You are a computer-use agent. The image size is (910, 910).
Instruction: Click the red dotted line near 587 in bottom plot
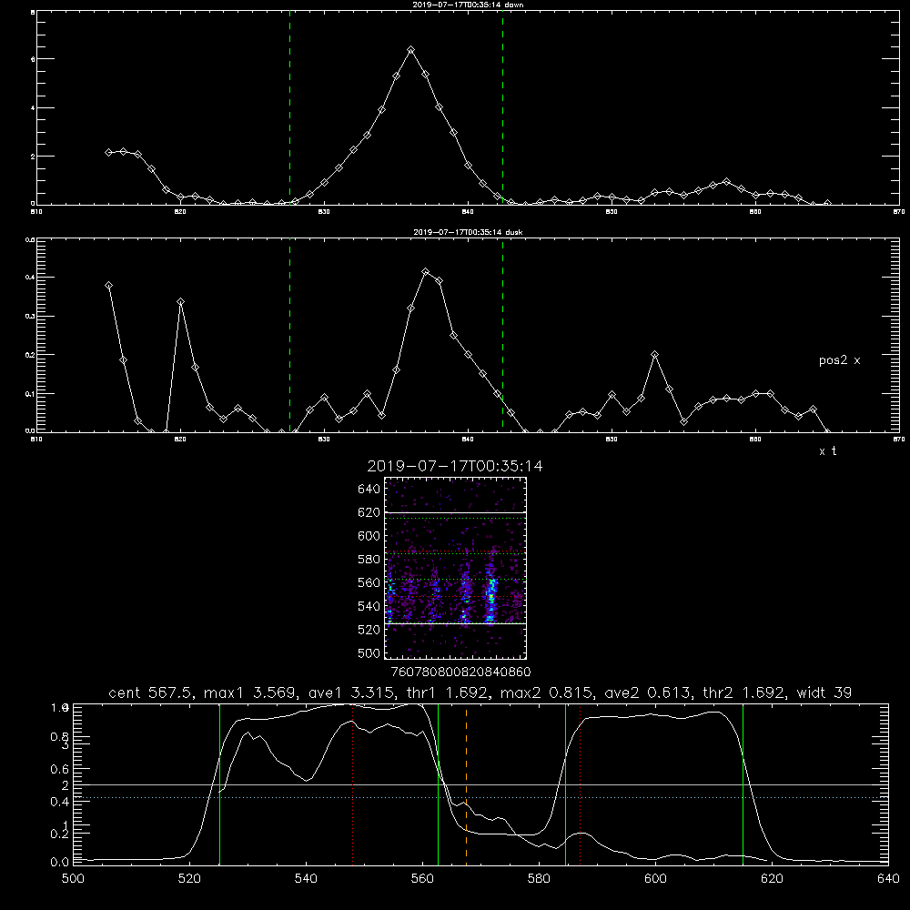pyautogui.click(x=580, y=784)
